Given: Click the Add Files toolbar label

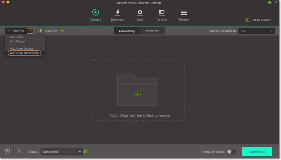Looking at the screenshot, I should pyautogui.click(x=18, y=31).
